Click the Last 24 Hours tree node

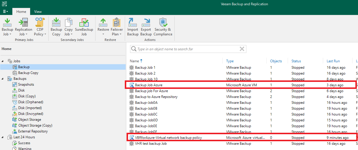(x=24, y=137)
